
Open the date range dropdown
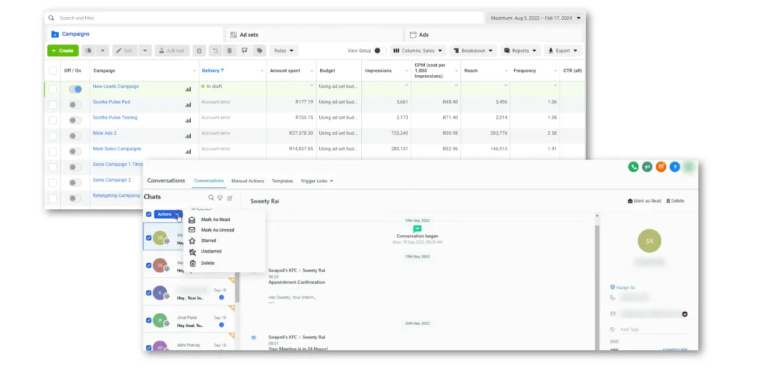(x=535, y=18)
